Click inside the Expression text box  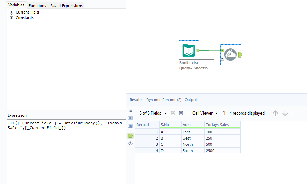66,152
